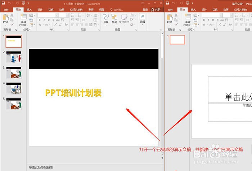The height and width of the screenshot is (171, 252).
Task: Switch to Insert (插入) tab in left window
Action: click(29, 10)
